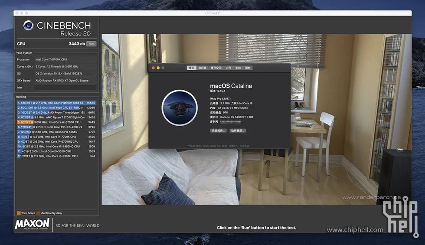425x245 pixels.
Task: Switch to the 支持 tab
Action: (x=238, y=68)
